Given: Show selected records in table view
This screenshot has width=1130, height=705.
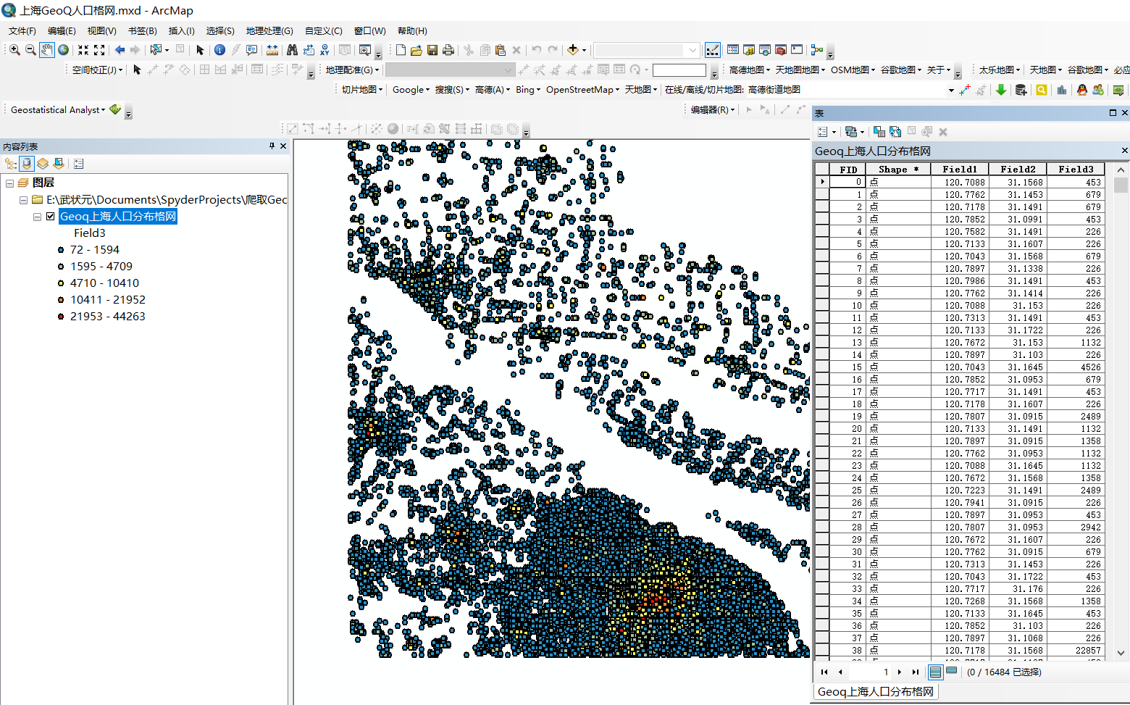Looking at the screenshot, I should pyautogui.click(x=951, y=671).
